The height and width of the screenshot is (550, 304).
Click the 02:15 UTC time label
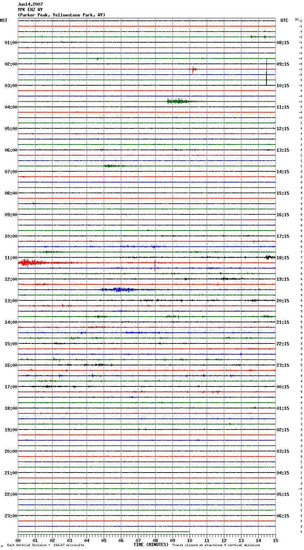(x=283, y=430)
